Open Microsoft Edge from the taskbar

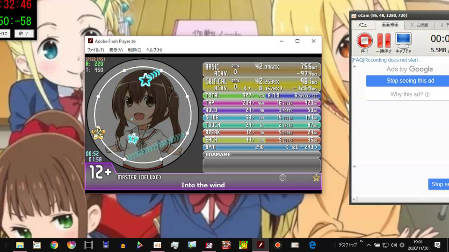[x=312, y=245]
